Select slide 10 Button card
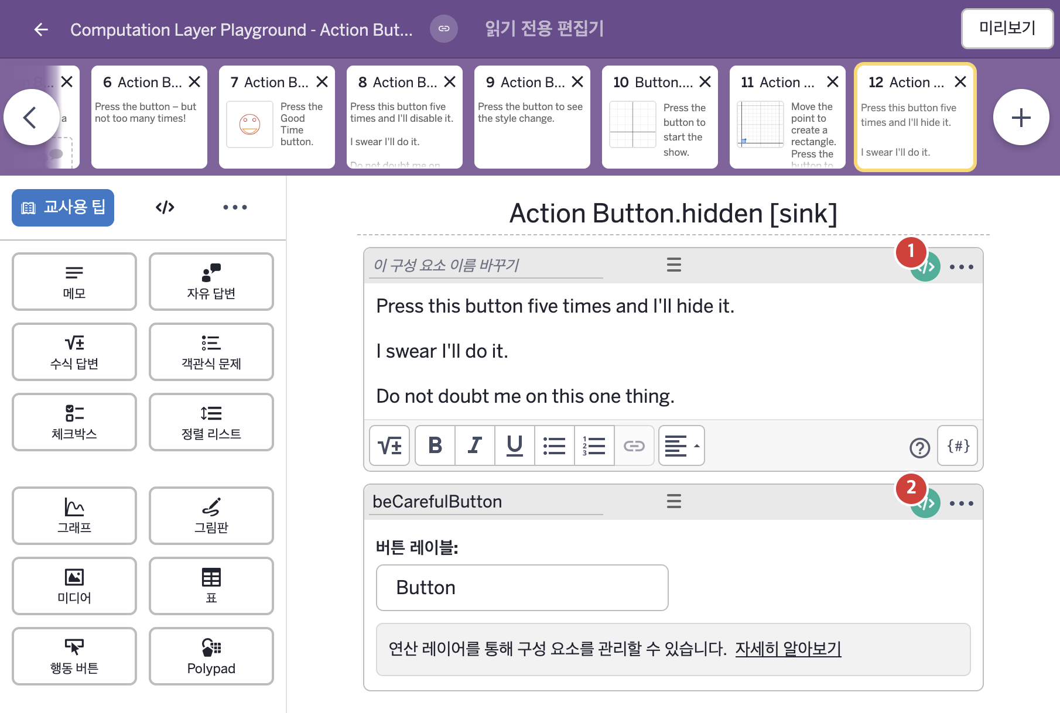The width and height of the screenshot is (1060, 713). click(x=660, y=117)
